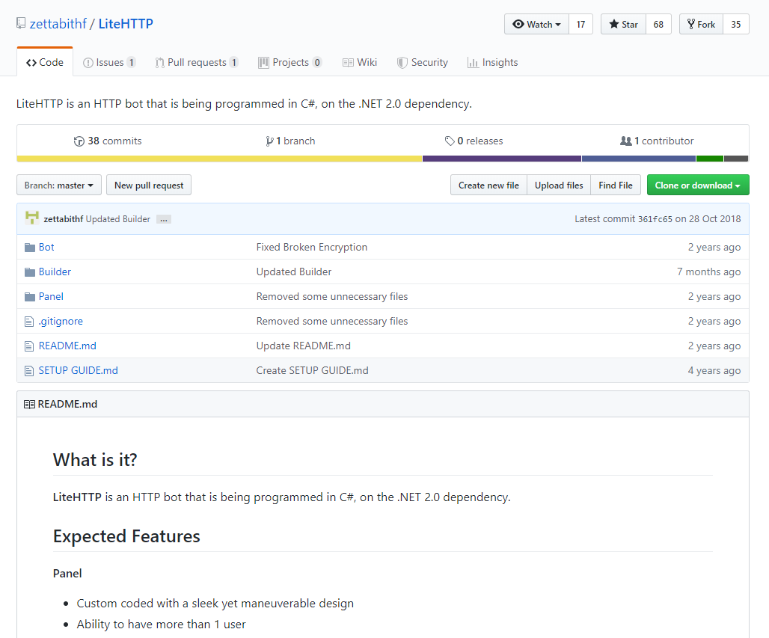
Task: Click the branch fork icon near 1 branch
Action: (269, 141)
